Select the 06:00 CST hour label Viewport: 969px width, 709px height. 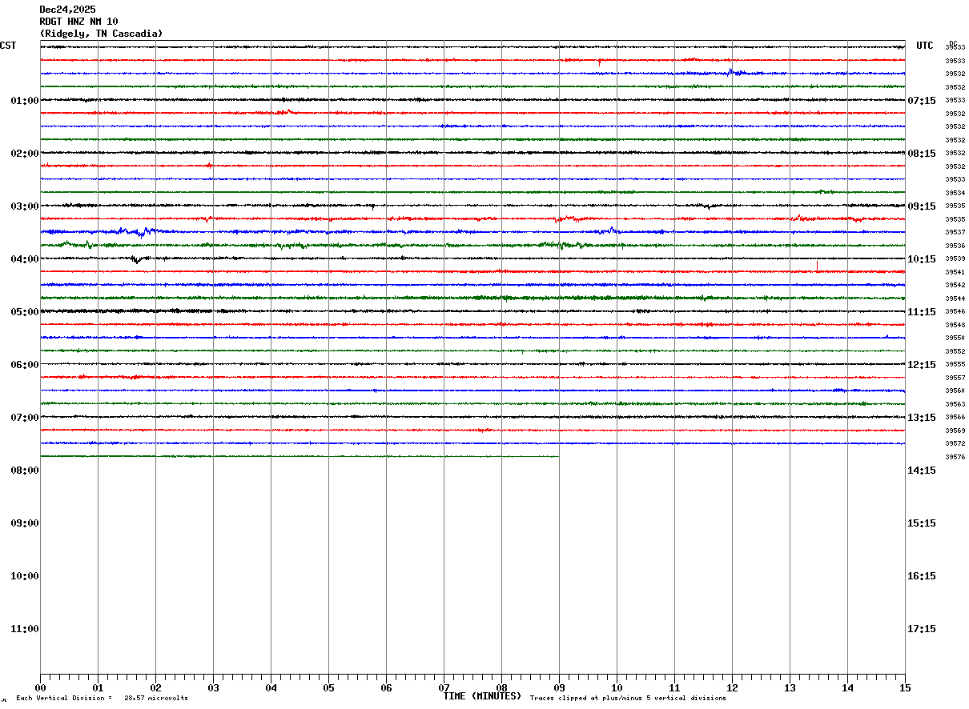25,365
